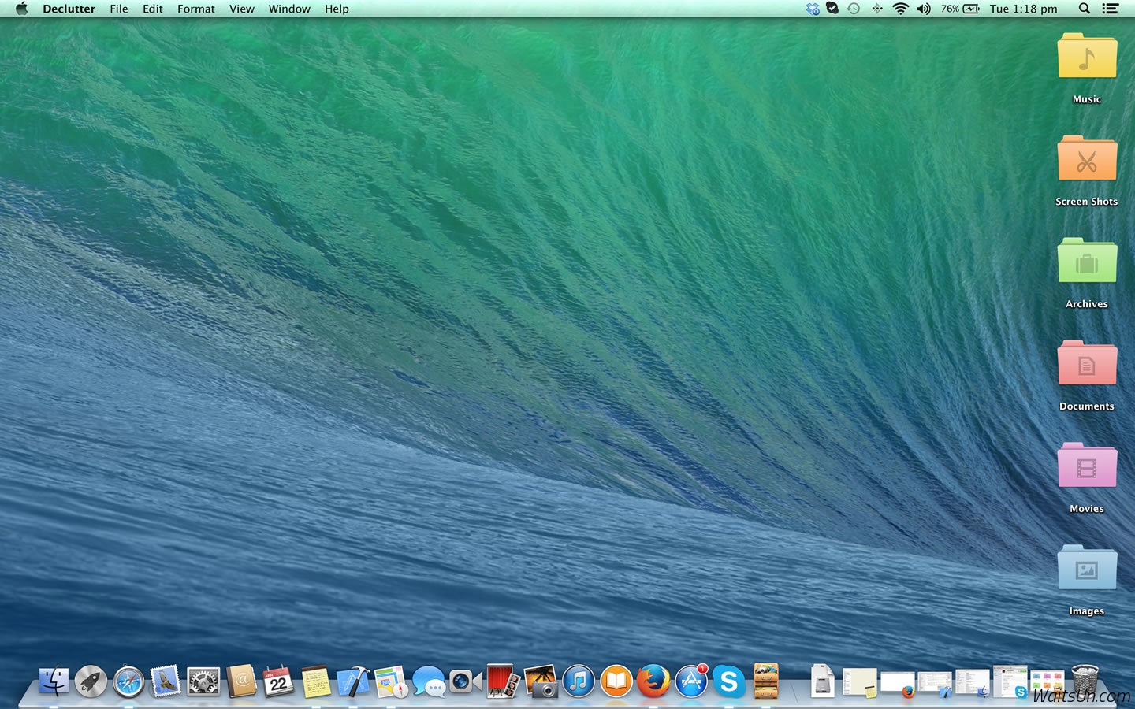
Task: Show Notification Center from menu bar
Action: coord(1110,9)
